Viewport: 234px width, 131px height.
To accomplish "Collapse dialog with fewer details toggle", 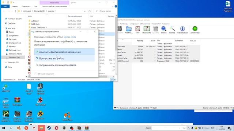I will [x=44, y=74].
